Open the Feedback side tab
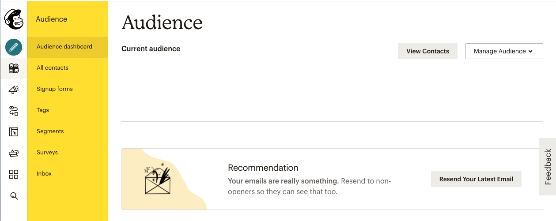The image size is (556, 221). click(x=548, y=167)
